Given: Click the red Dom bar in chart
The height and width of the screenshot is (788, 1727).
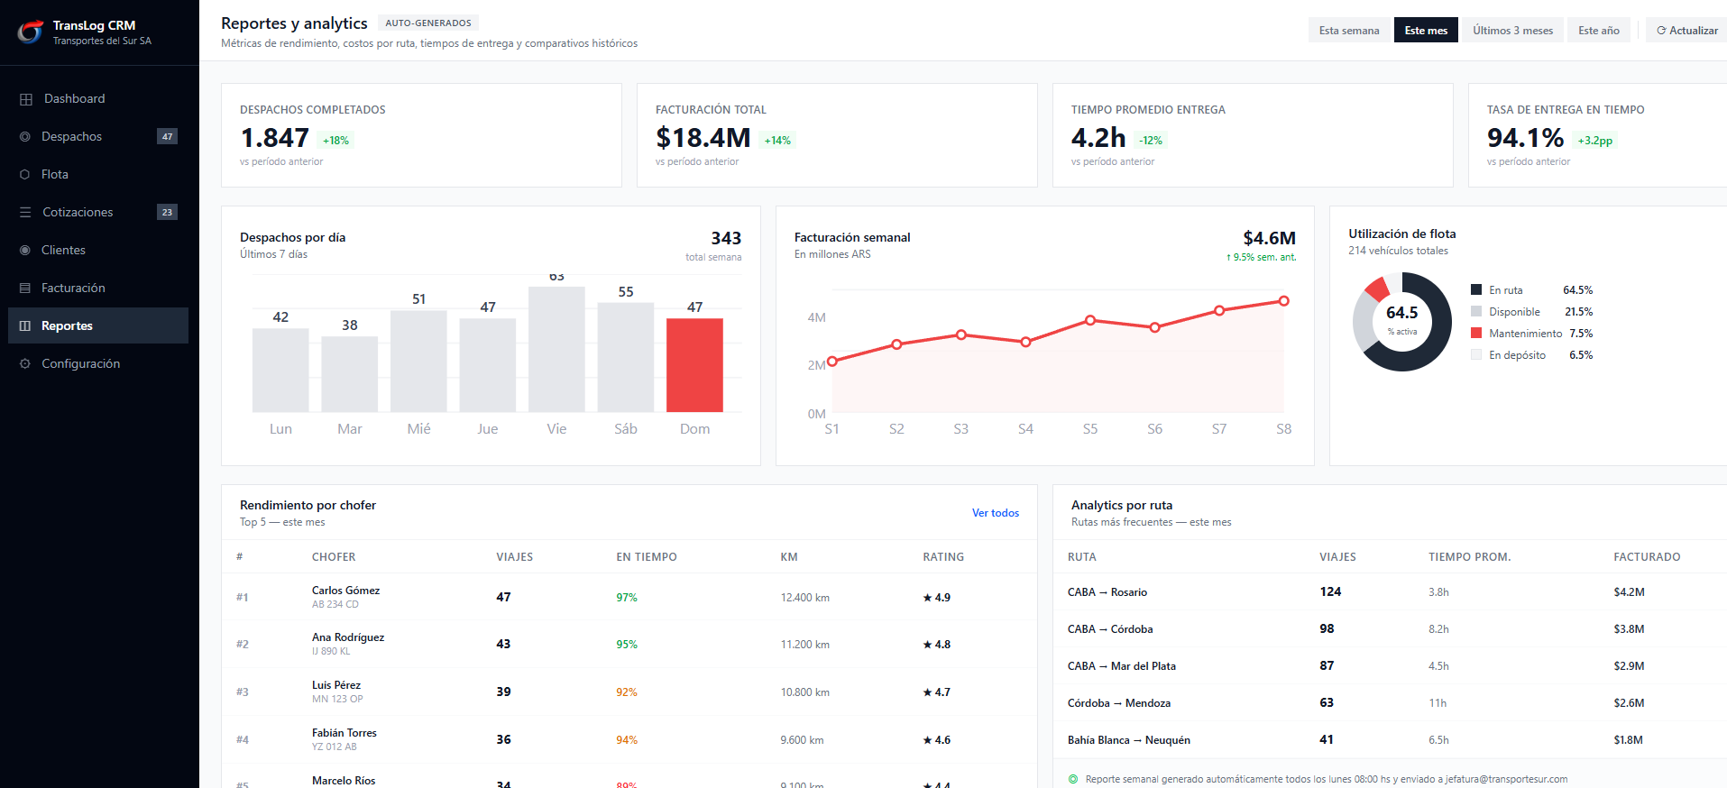Looking at the screenshot, I should pos(694,365).
